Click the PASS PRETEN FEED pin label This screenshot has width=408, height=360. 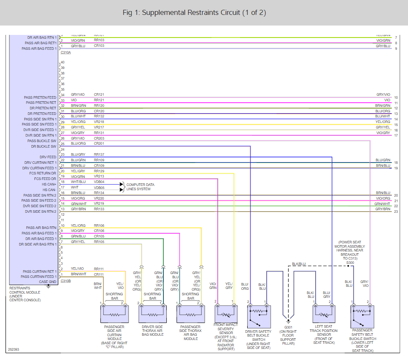pyautogui.click(x=40, y=97)
